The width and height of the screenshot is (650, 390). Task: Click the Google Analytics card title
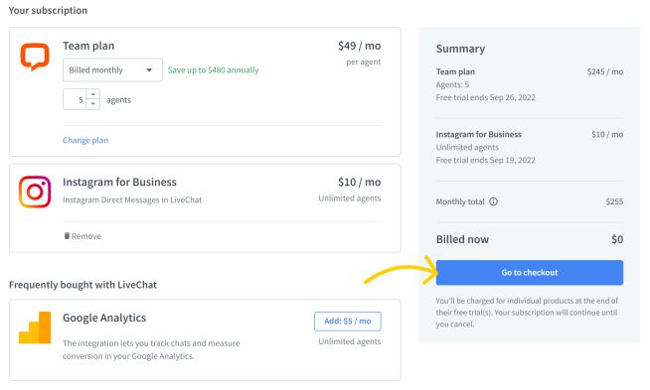click(104, 318)
